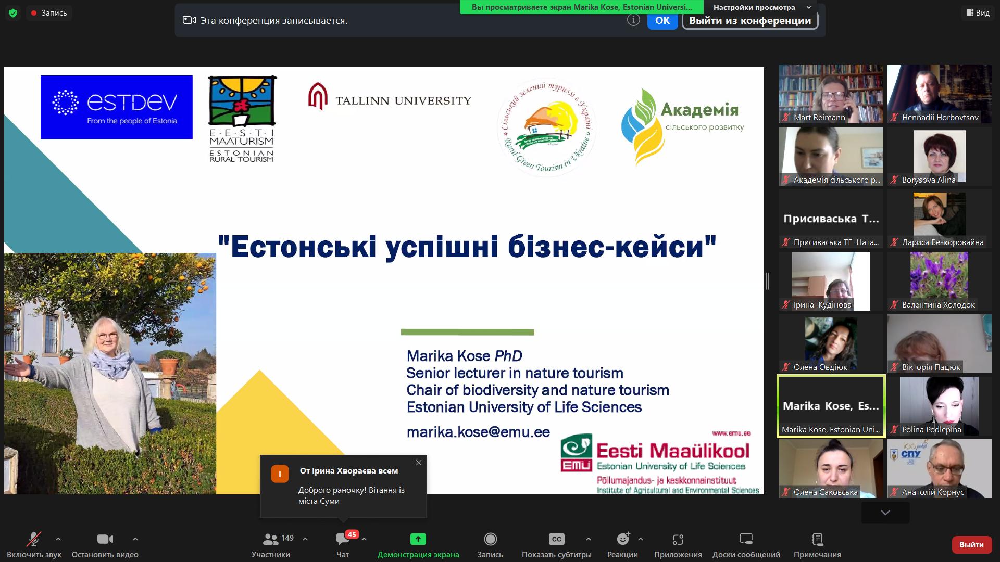Open the Вид view menu

[x=978, y=13]
